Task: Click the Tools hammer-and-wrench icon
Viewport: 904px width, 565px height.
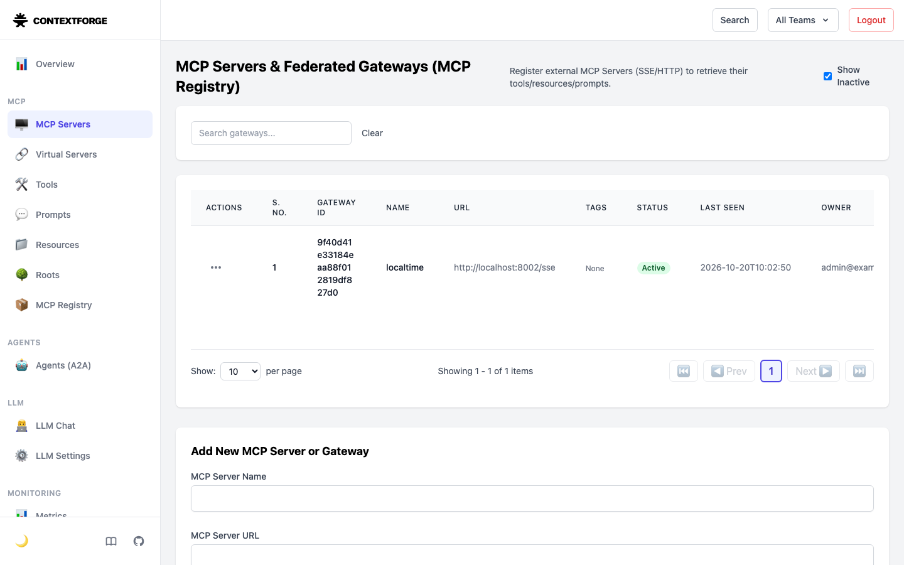Action: click(22, 185)
